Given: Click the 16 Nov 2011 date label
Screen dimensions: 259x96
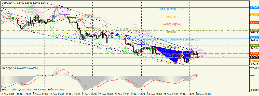Looking at the screenshot, I should (8, 94).
